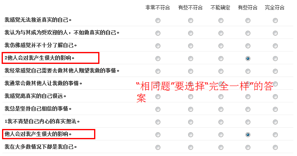297x156 pixels.
Task: Choose 非常不符合 for 我总是坚持自己相信的事情
Action: (x=158, y=109)
